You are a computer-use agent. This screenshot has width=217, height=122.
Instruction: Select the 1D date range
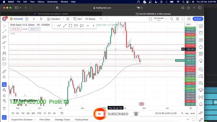click(13, 113)
